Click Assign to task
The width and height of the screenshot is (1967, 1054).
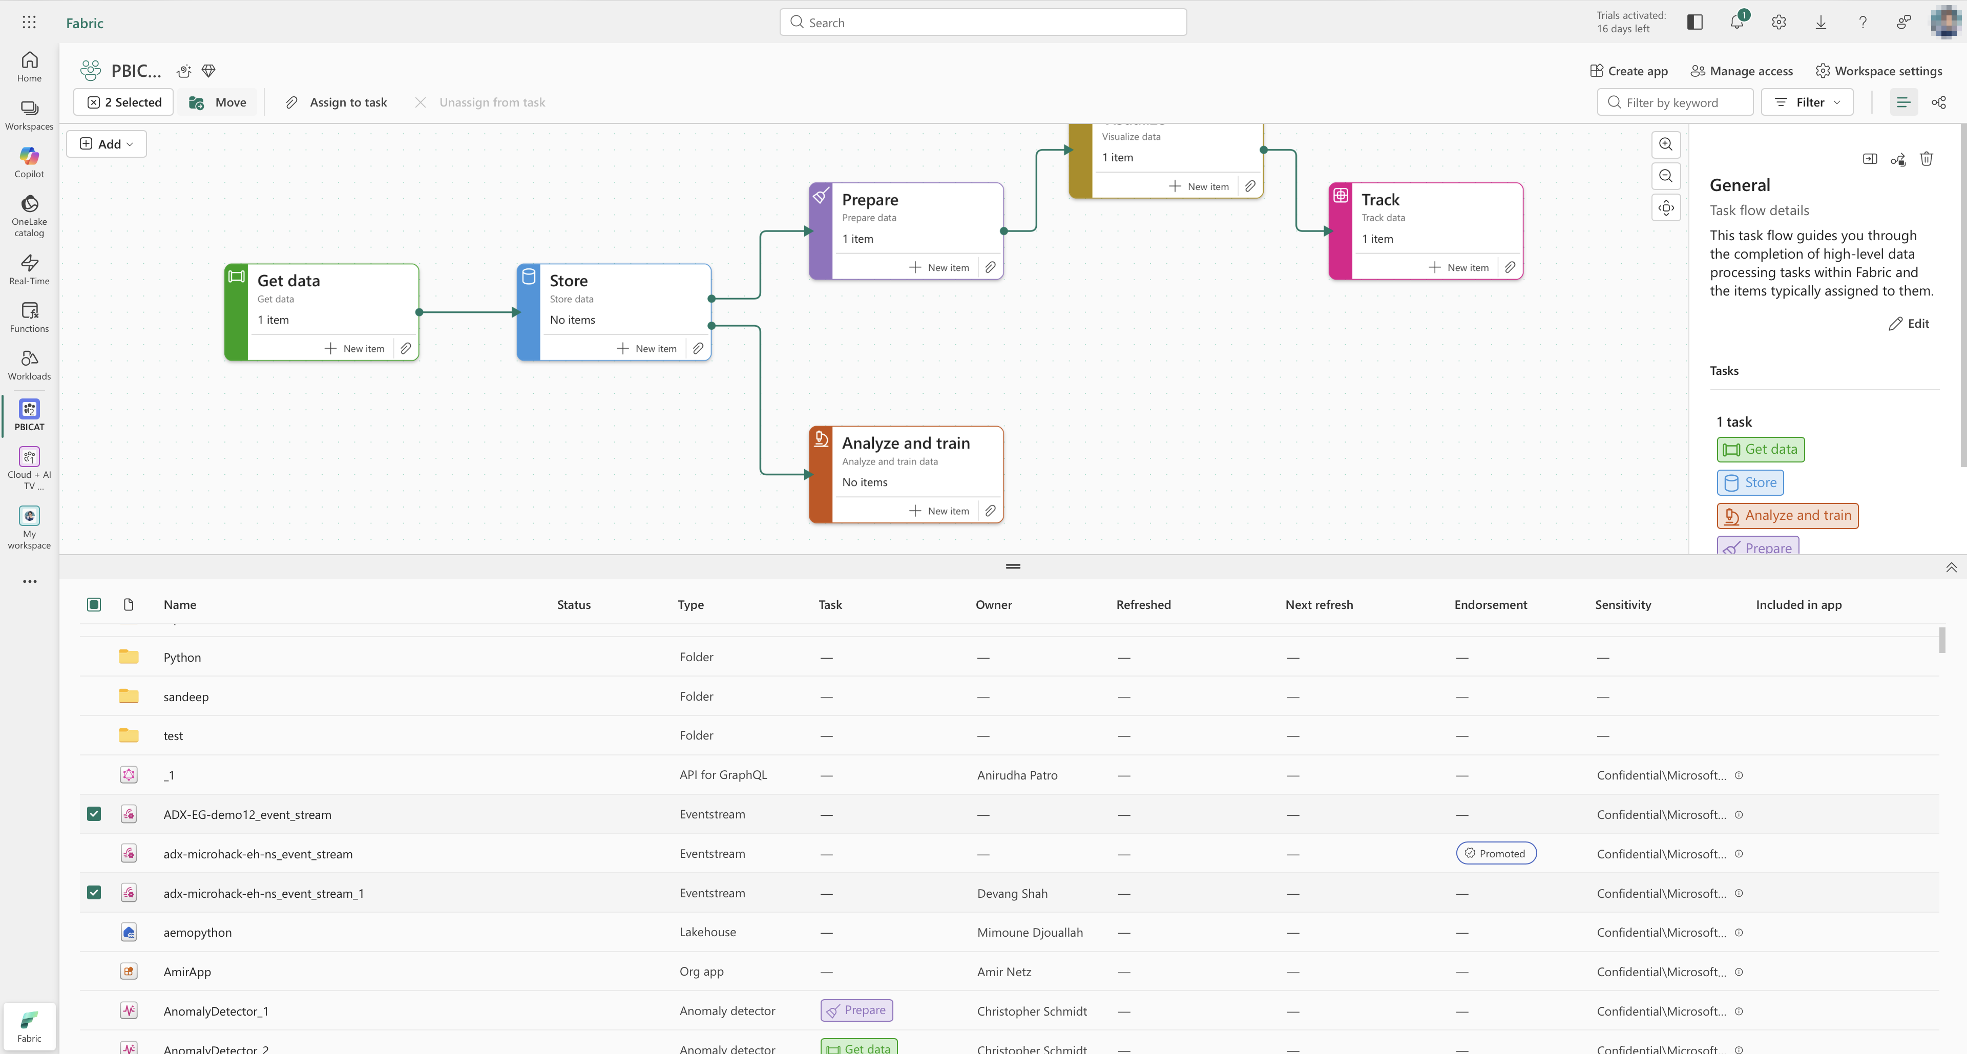pos(336,102)
